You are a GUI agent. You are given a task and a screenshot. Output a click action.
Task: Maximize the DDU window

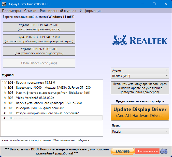[x=154, y=4]
